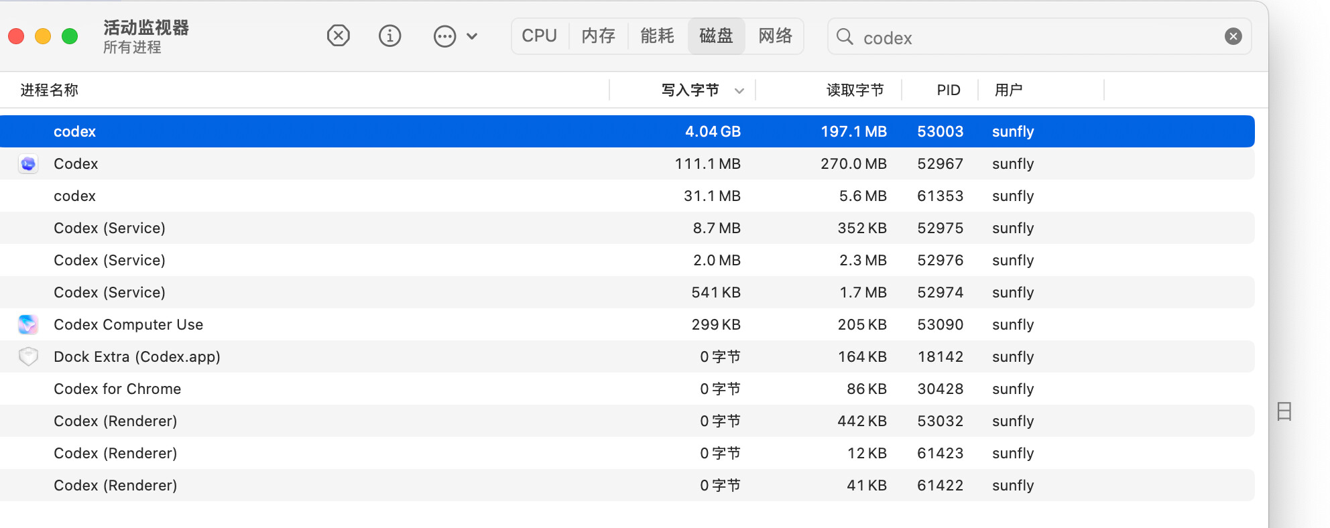Viewport: 1330px width, 528px height.
Task: Select Codex (Service) row with PID 52975
Action: click(627, 228)
